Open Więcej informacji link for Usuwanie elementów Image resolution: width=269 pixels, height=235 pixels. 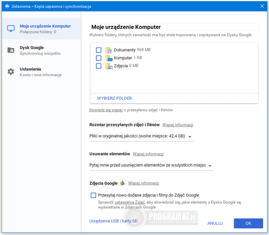click(x=148, y=154)
